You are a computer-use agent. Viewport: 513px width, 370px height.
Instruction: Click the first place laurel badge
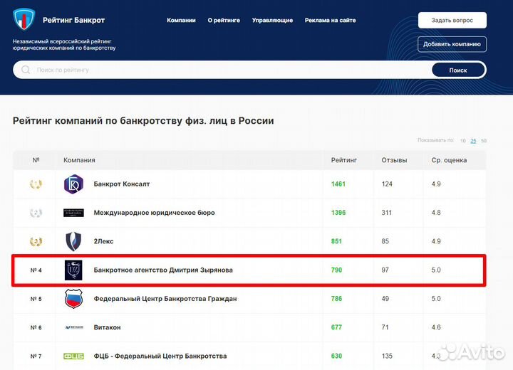[36, 184]
